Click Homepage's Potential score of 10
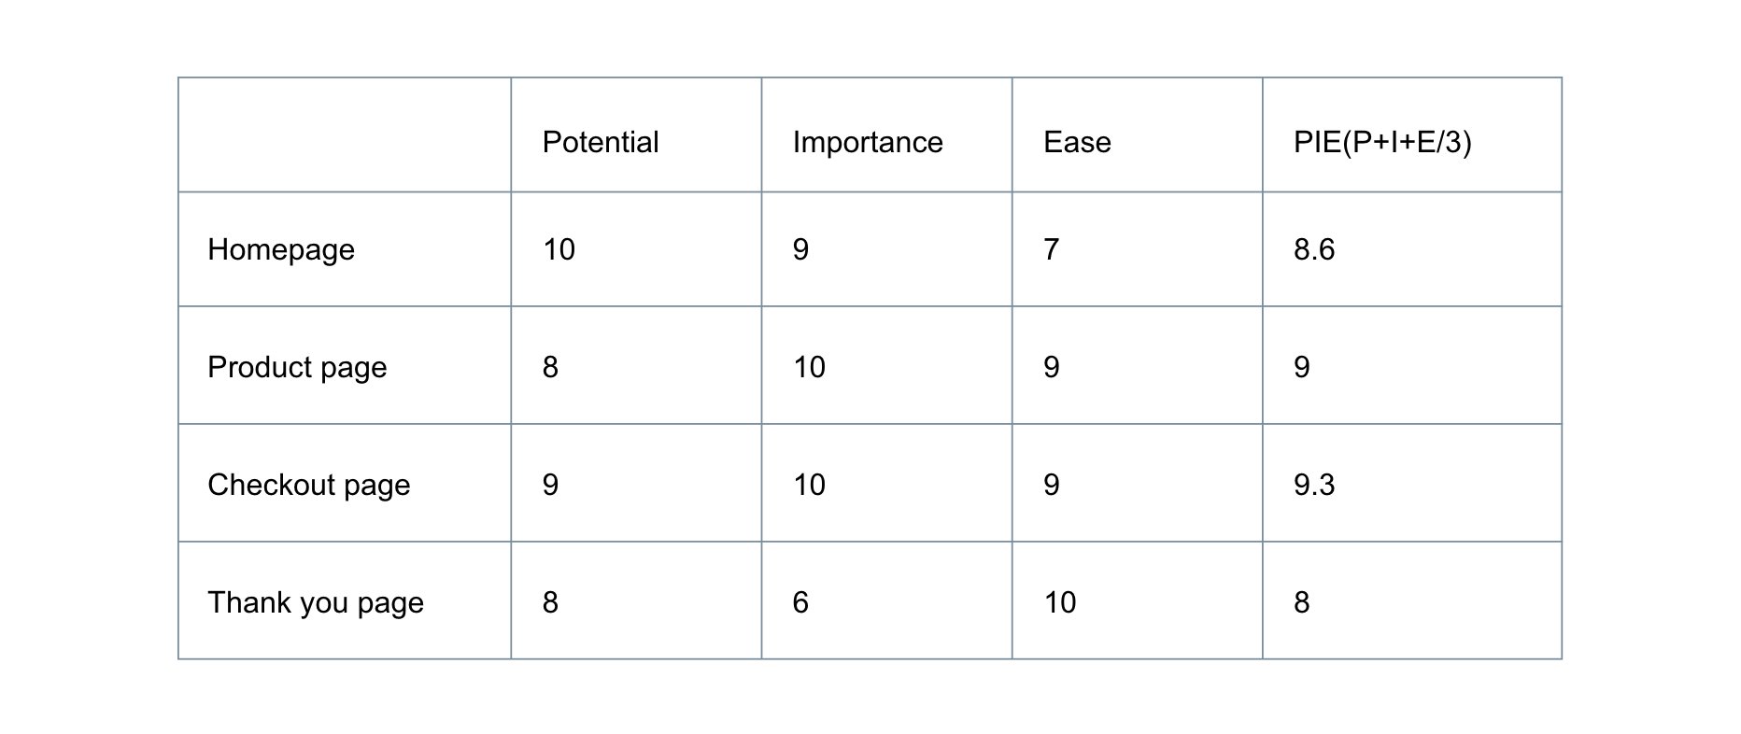This screenshot has height=734, width=1741. [559, 249]
